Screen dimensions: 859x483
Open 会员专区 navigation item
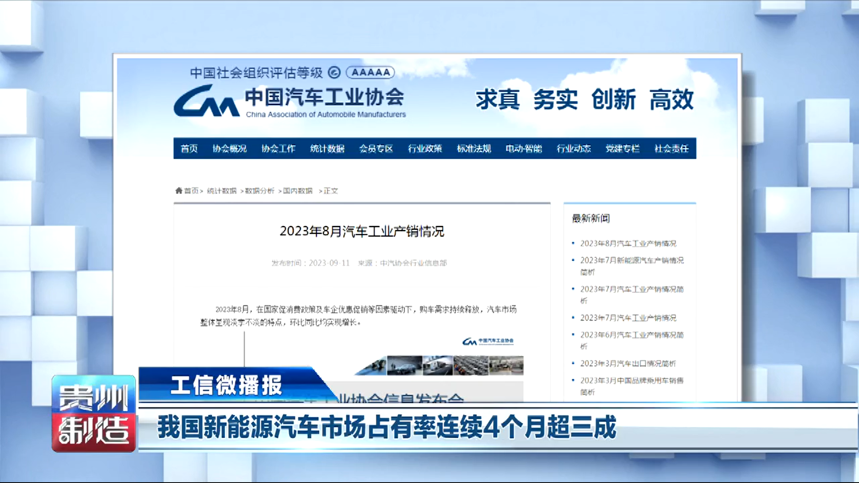click(376, 149)
